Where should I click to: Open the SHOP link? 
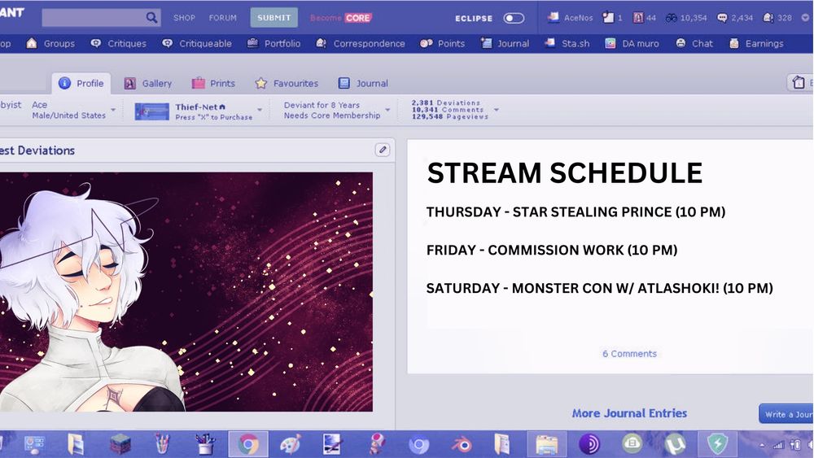pyautogui.click(x=184, y=18)
